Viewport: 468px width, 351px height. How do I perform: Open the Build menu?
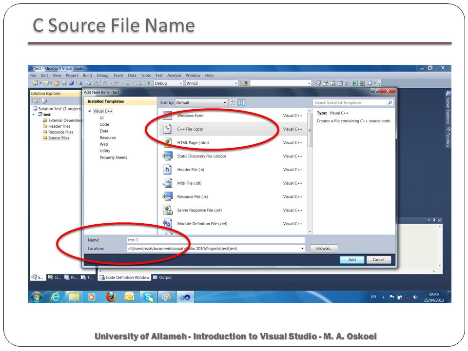[x=87, y=76]
